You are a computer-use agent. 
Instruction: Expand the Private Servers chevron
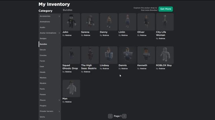pyautogui.click(x=59, y=111)
